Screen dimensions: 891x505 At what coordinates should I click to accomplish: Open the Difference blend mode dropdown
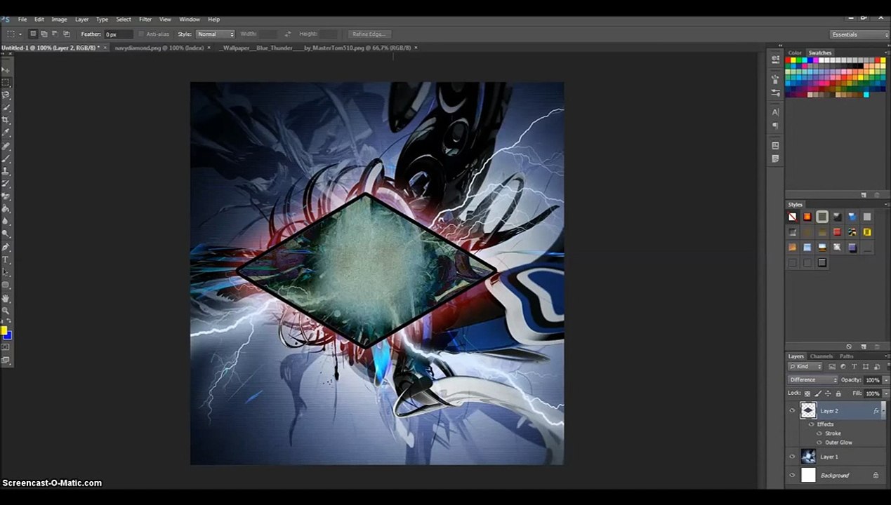[x=813, y=380]
